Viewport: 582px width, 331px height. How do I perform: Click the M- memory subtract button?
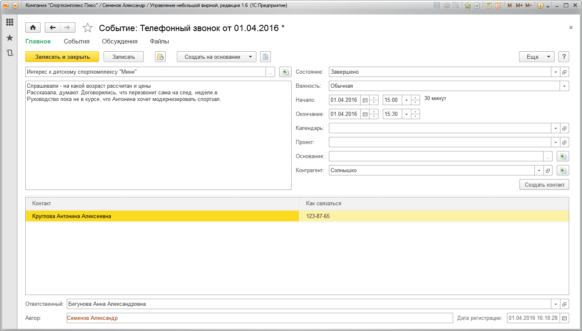click(529, 6)
